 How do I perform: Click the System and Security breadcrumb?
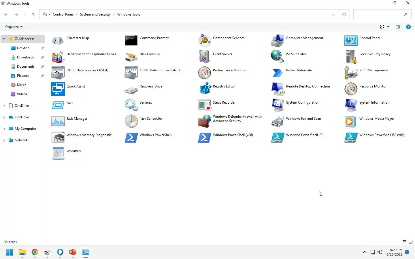(95, 14)
